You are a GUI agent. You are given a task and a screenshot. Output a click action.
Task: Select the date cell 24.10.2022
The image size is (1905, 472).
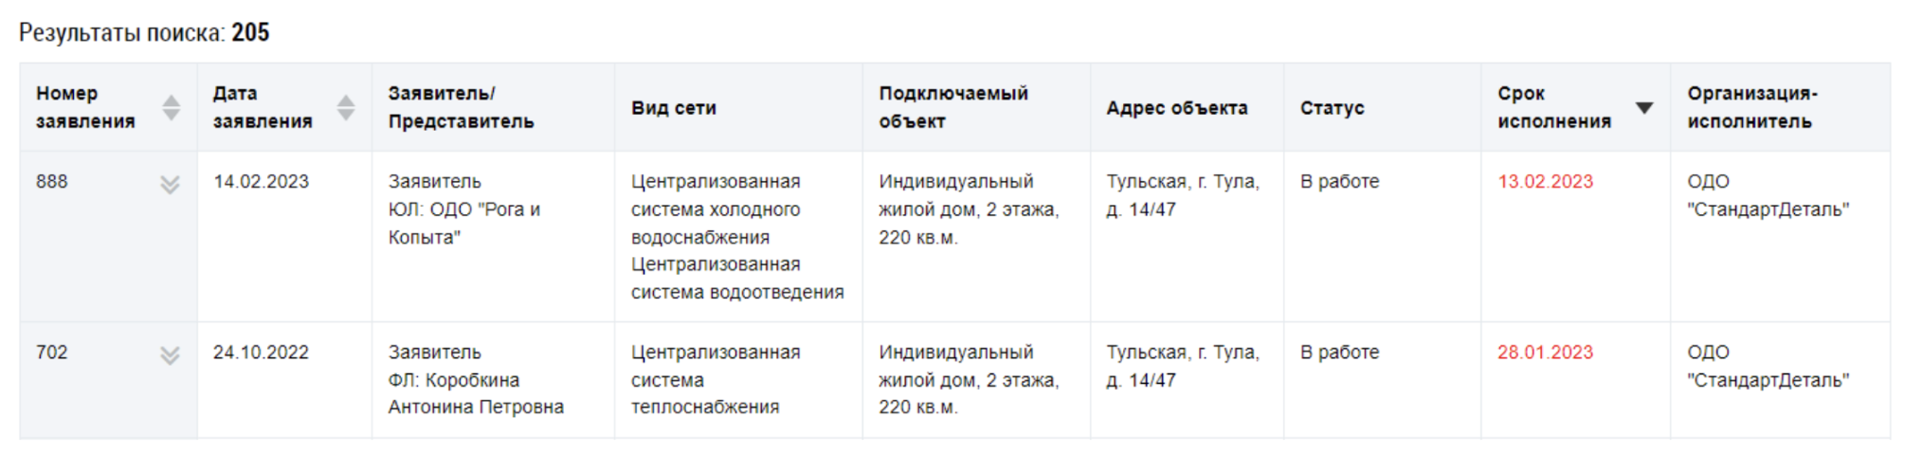click(261, 353)
